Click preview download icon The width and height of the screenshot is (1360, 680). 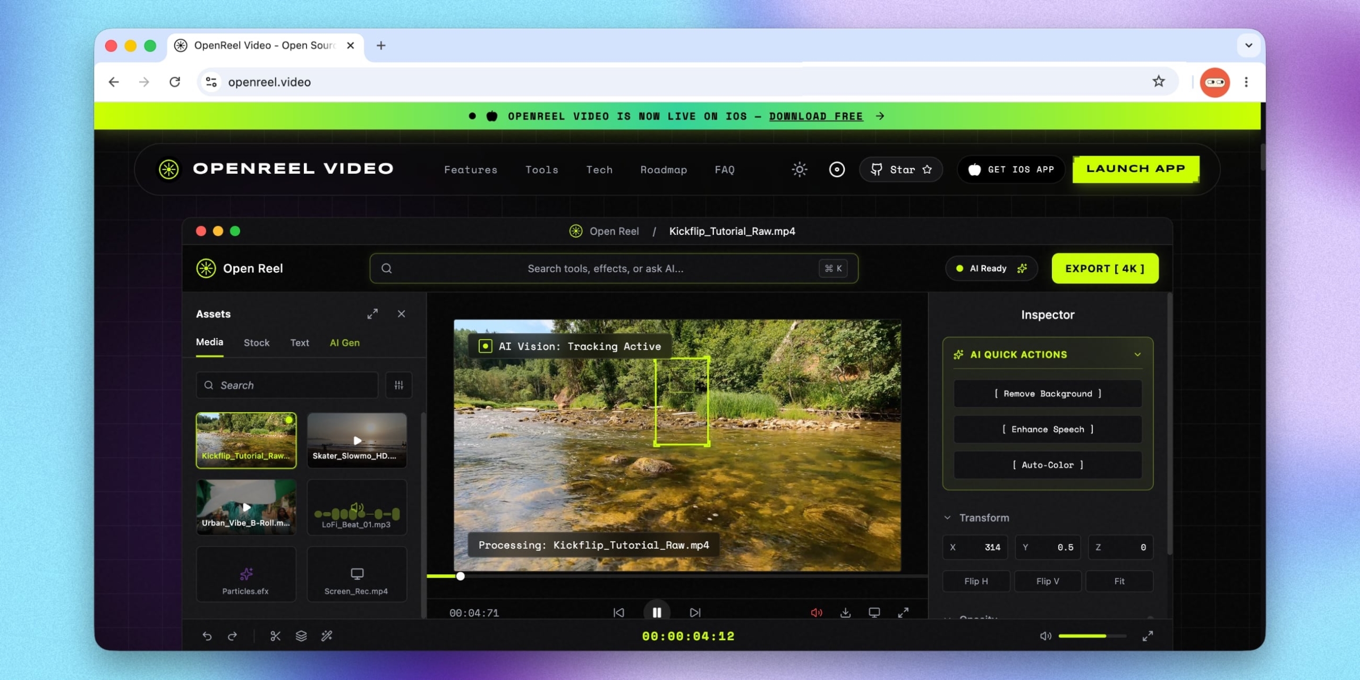pos(845,613)
